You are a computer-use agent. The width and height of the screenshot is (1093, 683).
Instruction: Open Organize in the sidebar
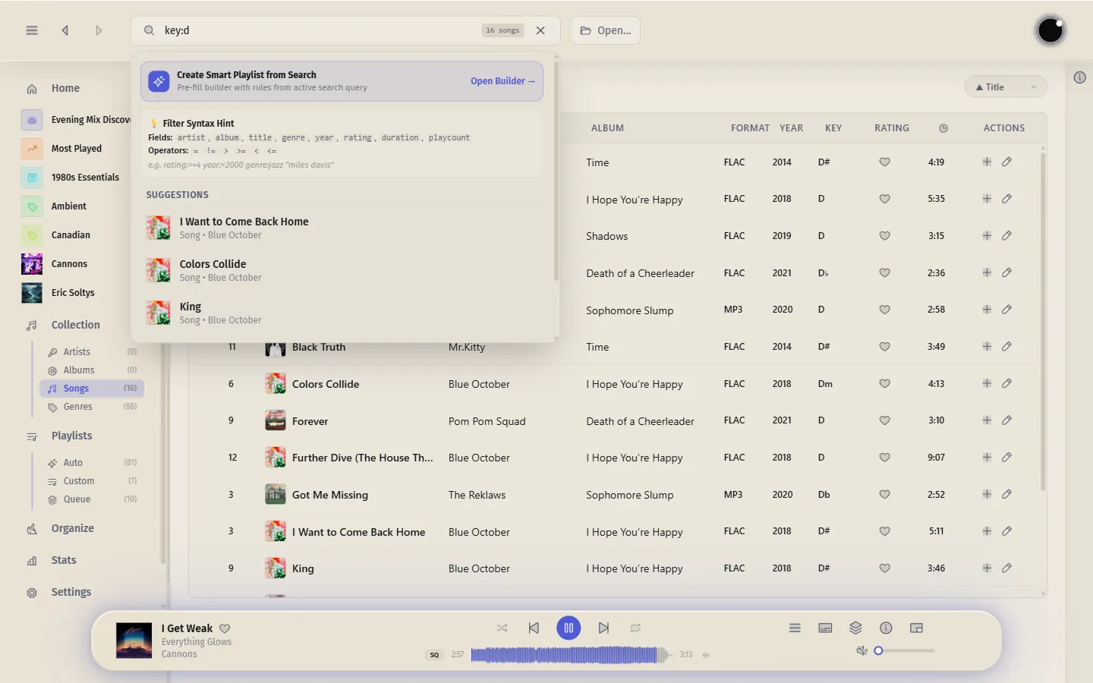(73, 529)
